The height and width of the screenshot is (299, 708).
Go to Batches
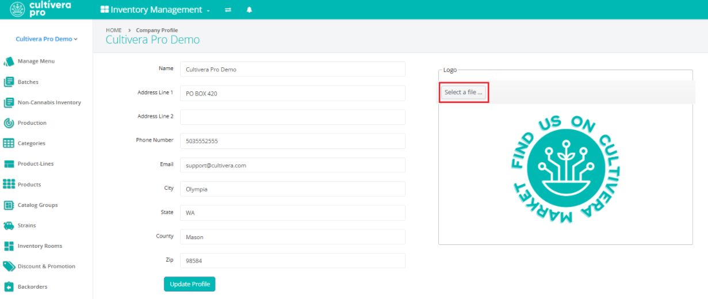[28, 82]
